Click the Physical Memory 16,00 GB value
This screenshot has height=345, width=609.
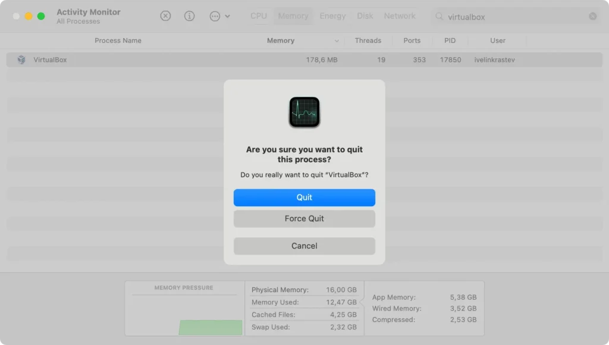click(x=341, y=290)
